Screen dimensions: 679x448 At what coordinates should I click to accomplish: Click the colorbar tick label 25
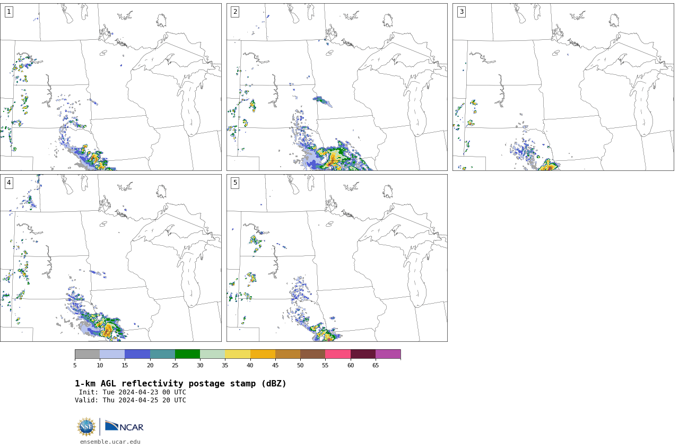(x=175, y=365)
